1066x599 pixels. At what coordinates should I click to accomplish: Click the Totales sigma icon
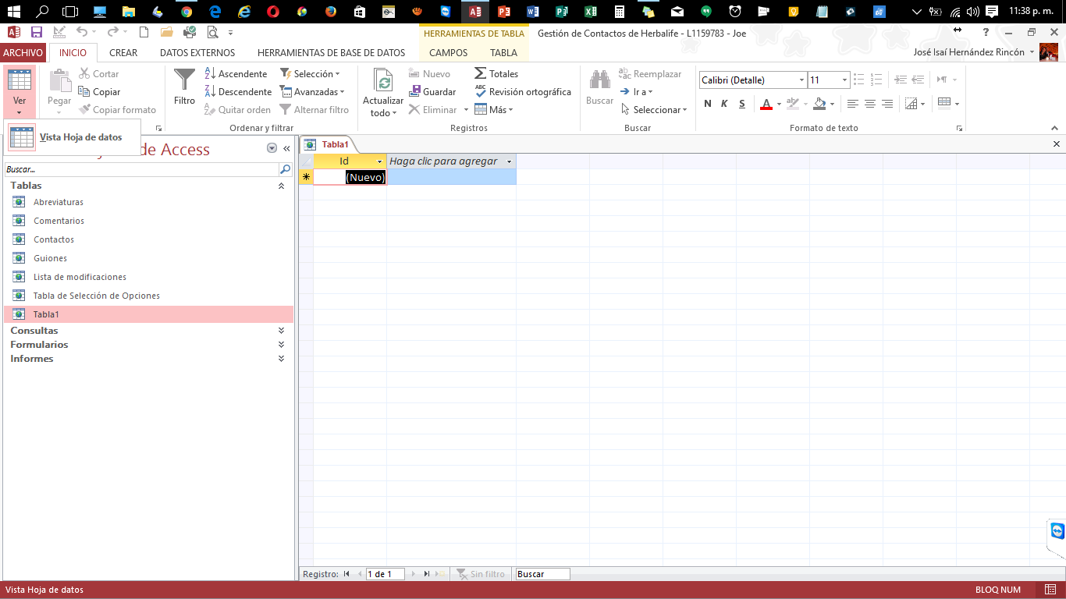(x=481, y=73)
